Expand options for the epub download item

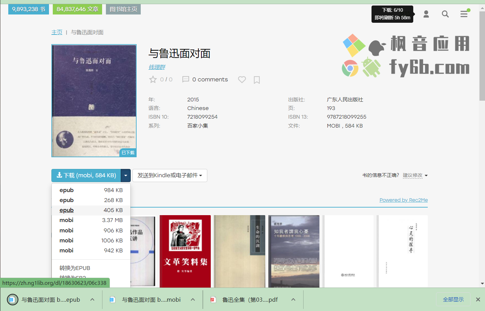click(x=92, y=300)
